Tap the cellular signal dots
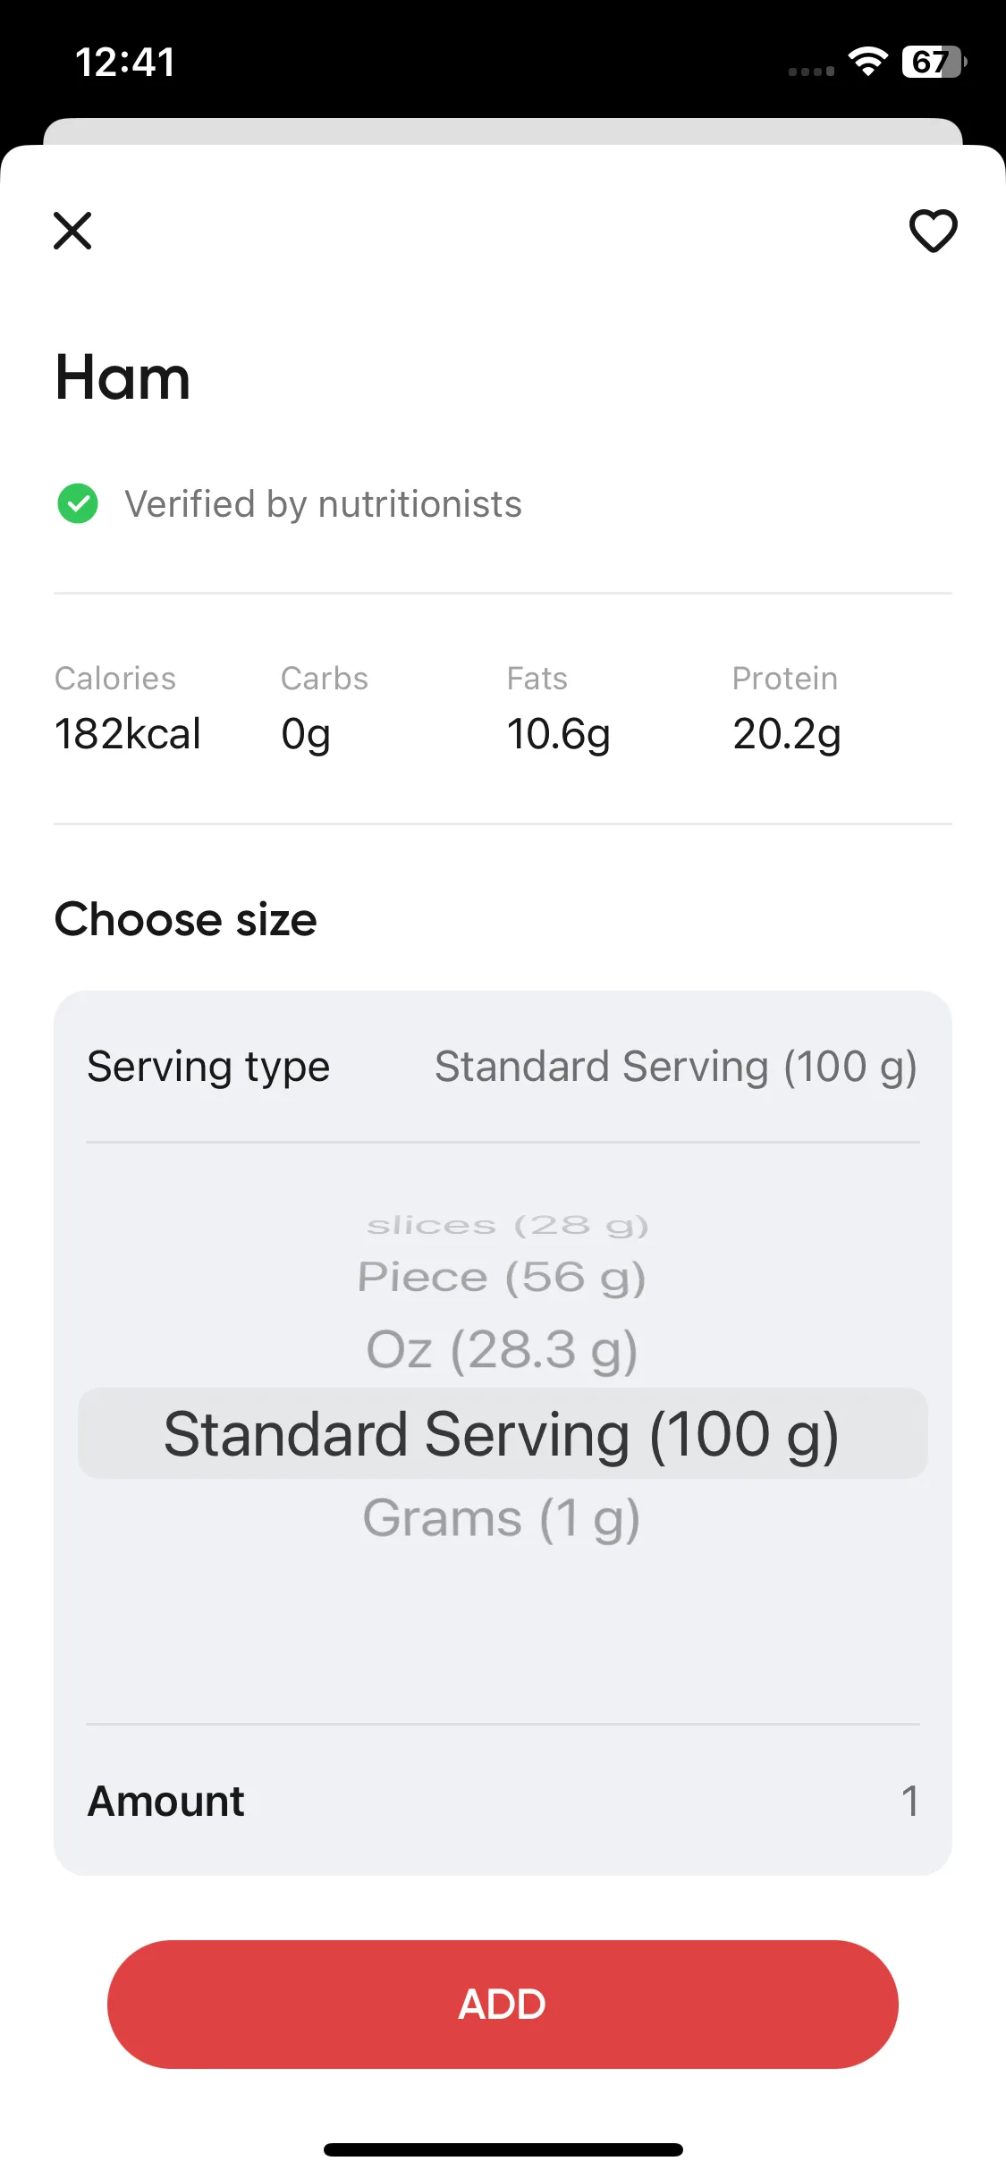This screenshot has width=1006, height=2178. (x=811, y=71)
